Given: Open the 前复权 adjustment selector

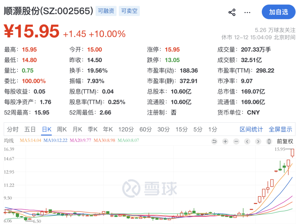Looking at the screenshot, I should 285,141.
